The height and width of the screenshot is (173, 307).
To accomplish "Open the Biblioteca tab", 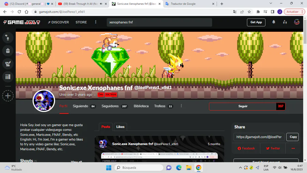I will click(x=141, y=106).
